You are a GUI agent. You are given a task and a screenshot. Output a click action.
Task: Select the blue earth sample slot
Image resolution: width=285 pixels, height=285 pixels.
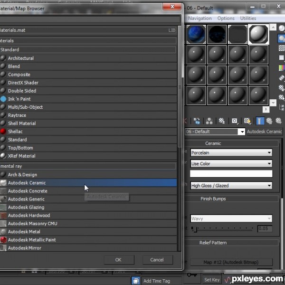click(196, 34)
